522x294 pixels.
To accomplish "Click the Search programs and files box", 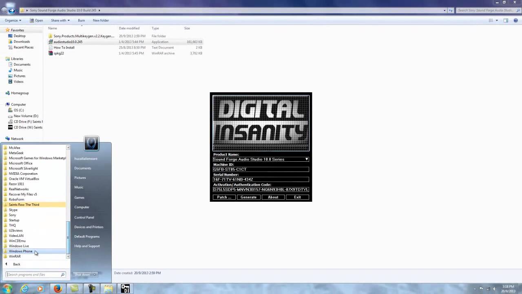I will pyautogui.click(x=36, y=274).
